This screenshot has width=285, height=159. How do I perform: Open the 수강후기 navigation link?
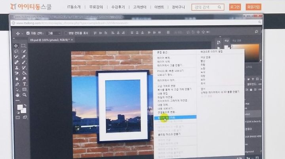pyautogui.click(x=118, y=7)
